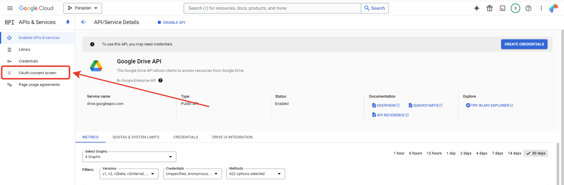The height and width of the screenshot is (185, 564).
Task: Select the 30 days time range
Action: tap(535, 153)
